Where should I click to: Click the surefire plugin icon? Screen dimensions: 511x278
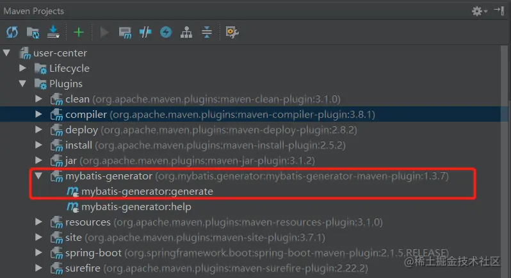tap(56, 268)
